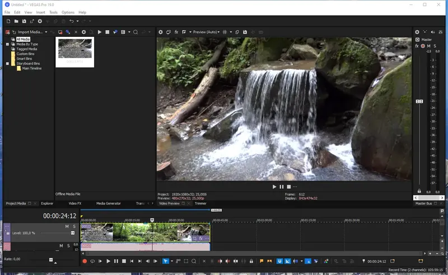Select the Storyboard Bins folder

[27, 63]
